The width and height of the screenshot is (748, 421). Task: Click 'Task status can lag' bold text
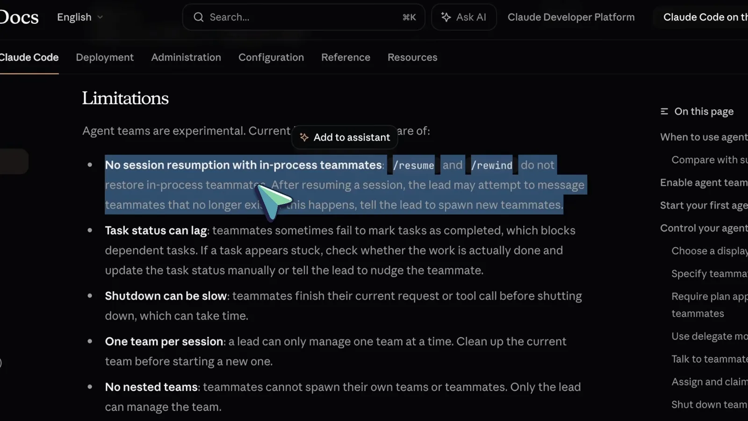point(156,231)
